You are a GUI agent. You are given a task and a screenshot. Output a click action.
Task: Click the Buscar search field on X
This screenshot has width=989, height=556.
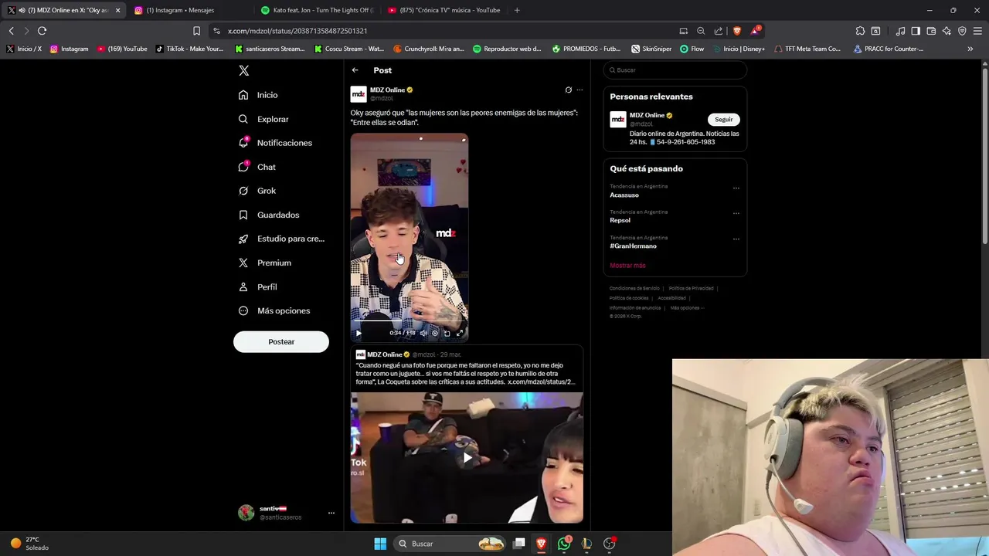click(675, 70)
